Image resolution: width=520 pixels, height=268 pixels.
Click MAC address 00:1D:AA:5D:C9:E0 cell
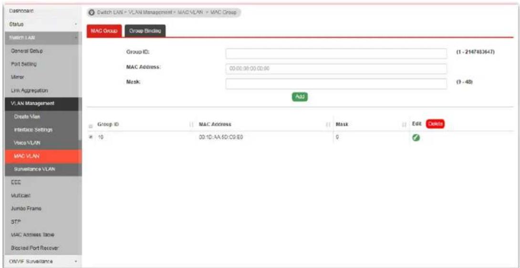point(221,137)
